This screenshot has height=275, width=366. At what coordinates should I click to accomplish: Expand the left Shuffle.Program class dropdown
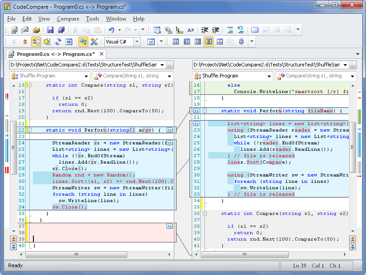point(86,76)
